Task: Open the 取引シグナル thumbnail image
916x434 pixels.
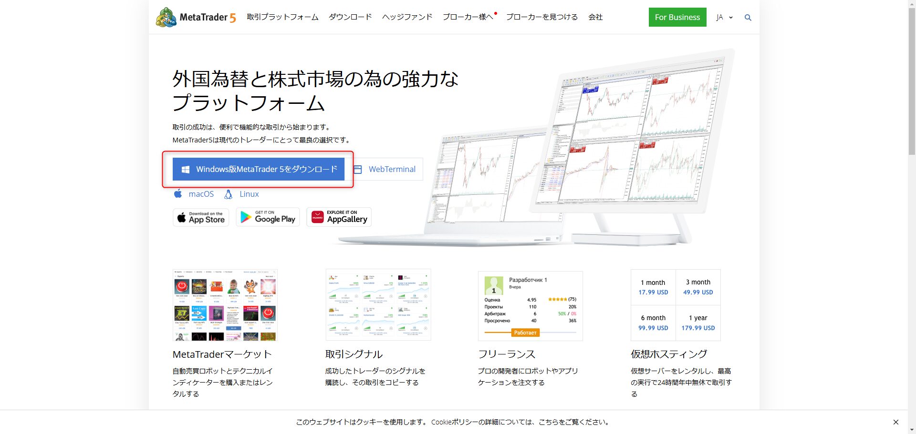Action: (378, 305)
